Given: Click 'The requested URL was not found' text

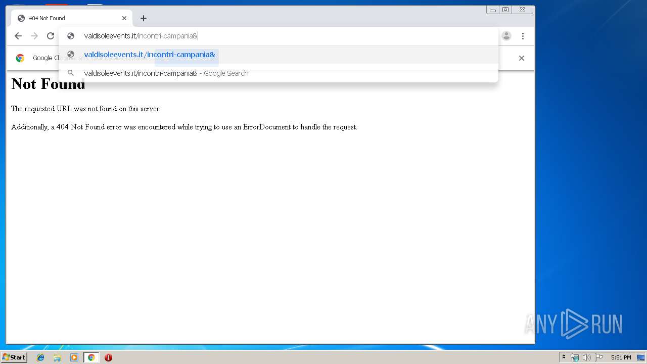Looking at the screenshot, I should (85, 109).
